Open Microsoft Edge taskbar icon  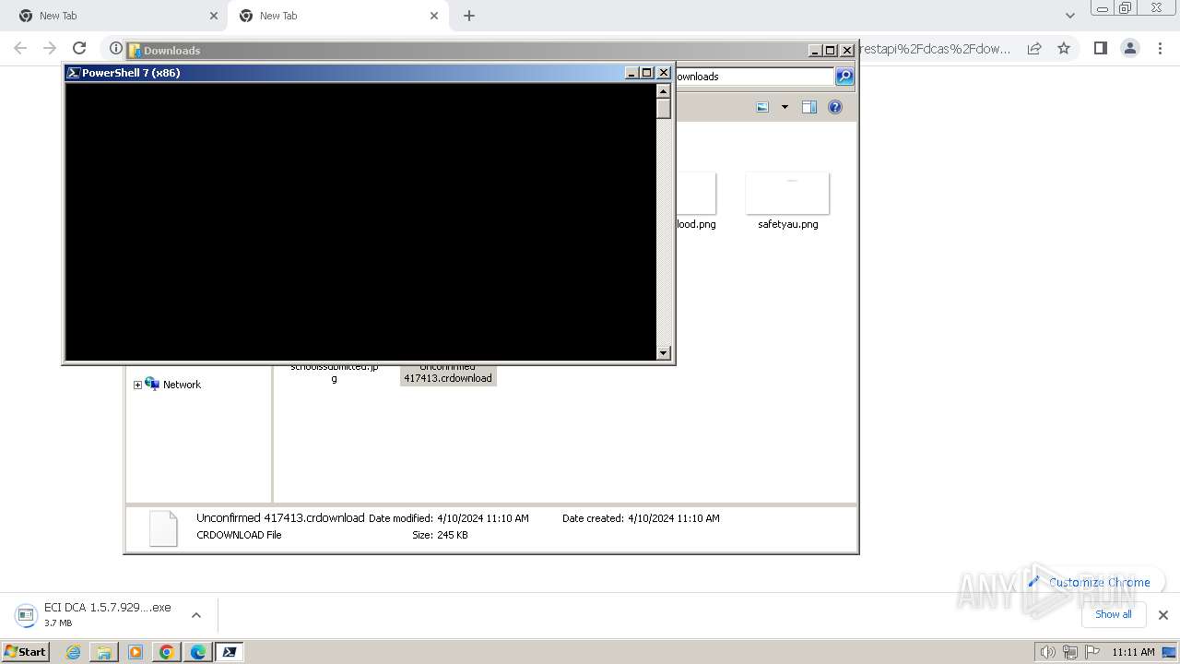[198, 652]
